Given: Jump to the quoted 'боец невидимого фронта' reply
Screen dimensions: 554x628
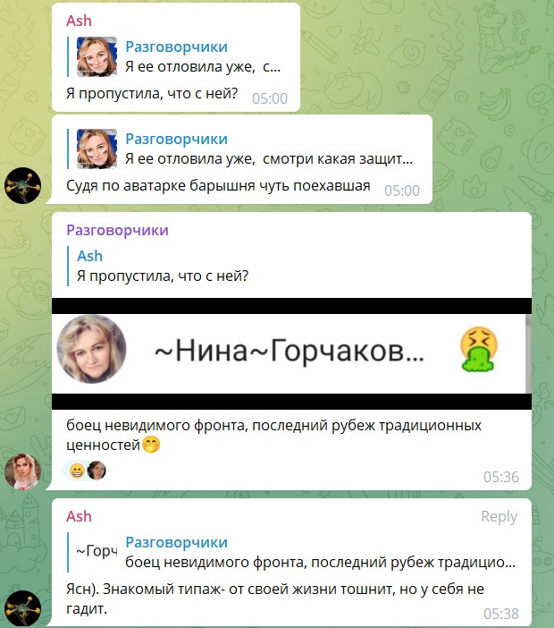Looking at the screenshot, I should [x=292, y=552].
